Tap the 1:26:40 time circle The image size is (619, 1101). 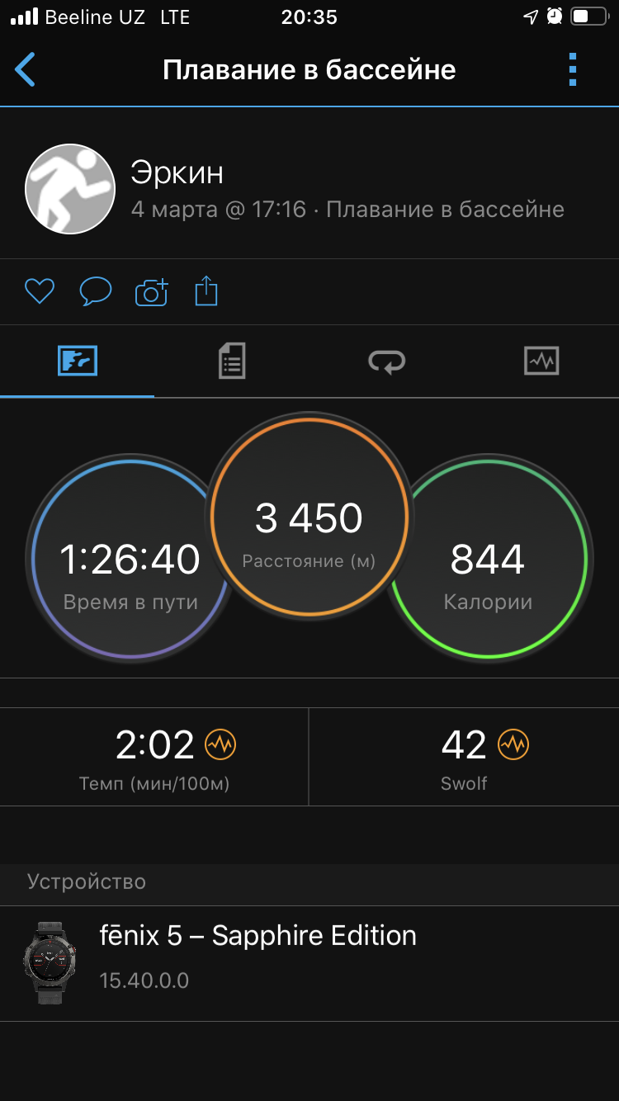[x=116, y=561]
